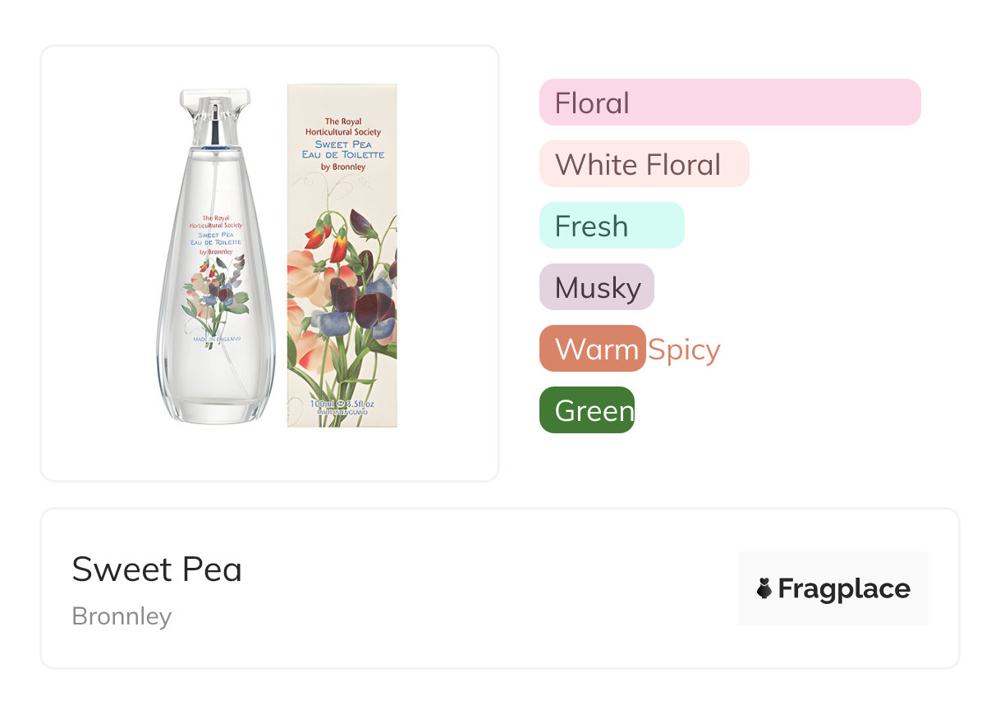This screenshot has width=1000, height=709.
Task: Select the White Floral accord bar
Action: [644, 164]
